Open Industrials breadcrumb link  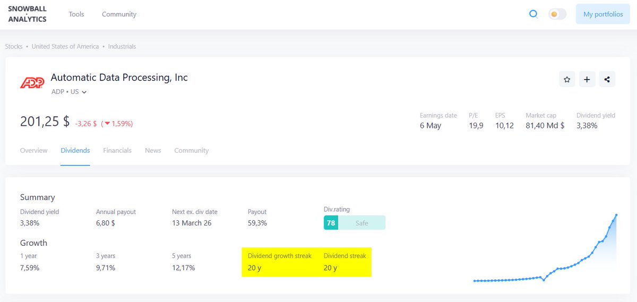(x=122, y=47)
